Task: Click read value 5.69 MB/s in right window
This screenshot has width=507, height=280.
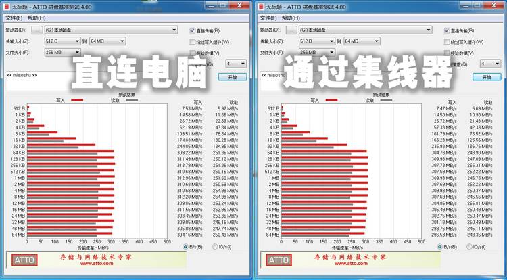Action: point(483,108)
